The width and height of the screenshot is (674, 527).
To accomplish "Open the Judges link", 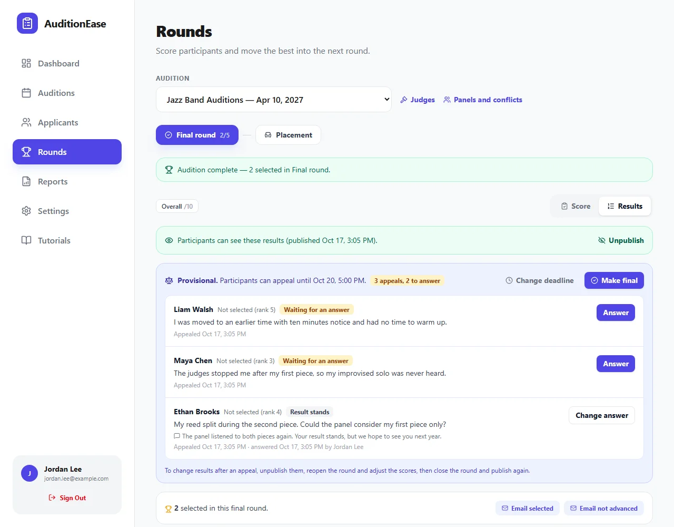I will (418, 100).
